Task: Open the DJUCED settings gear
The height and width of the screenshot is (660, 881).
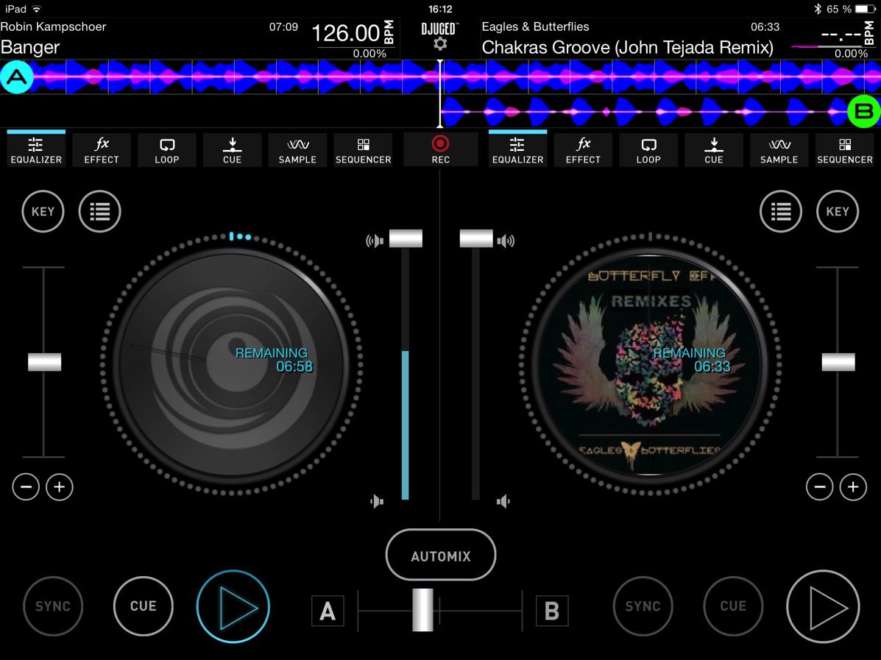Action: [440, 44]
